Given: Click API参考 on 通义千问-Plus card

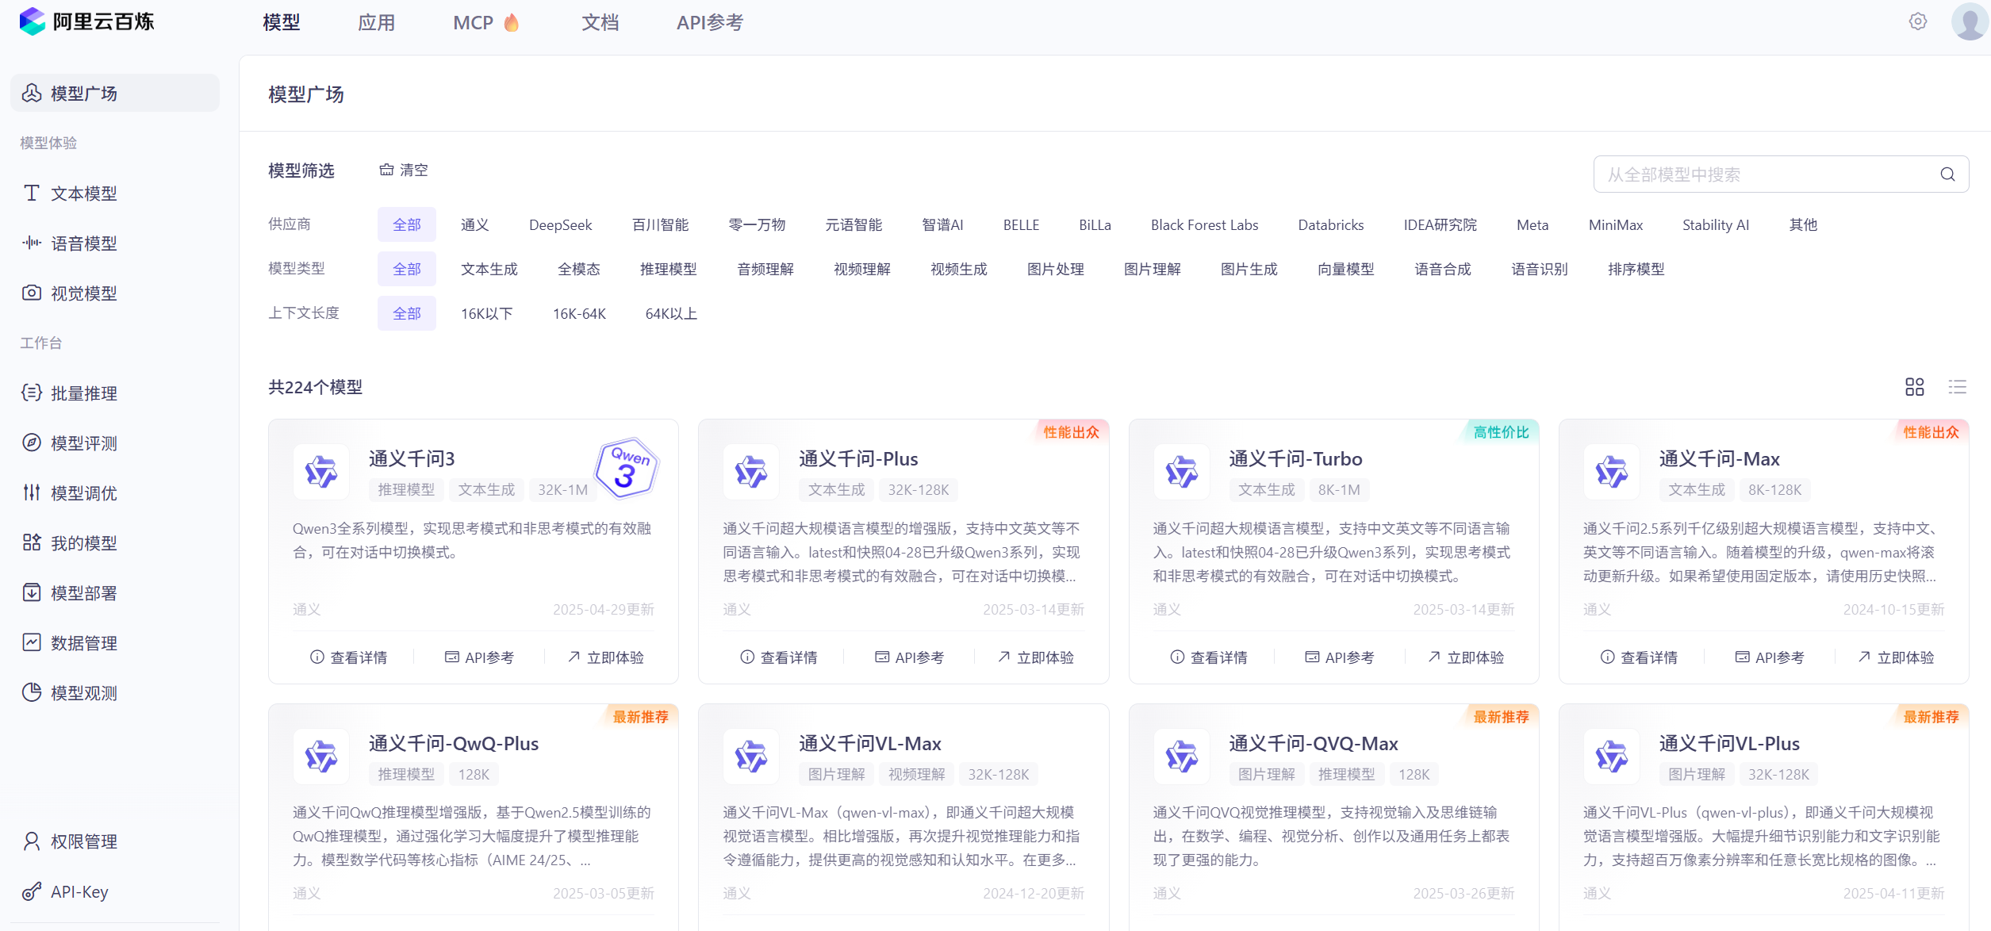Looking at the screenshot, I should point(909,657).
